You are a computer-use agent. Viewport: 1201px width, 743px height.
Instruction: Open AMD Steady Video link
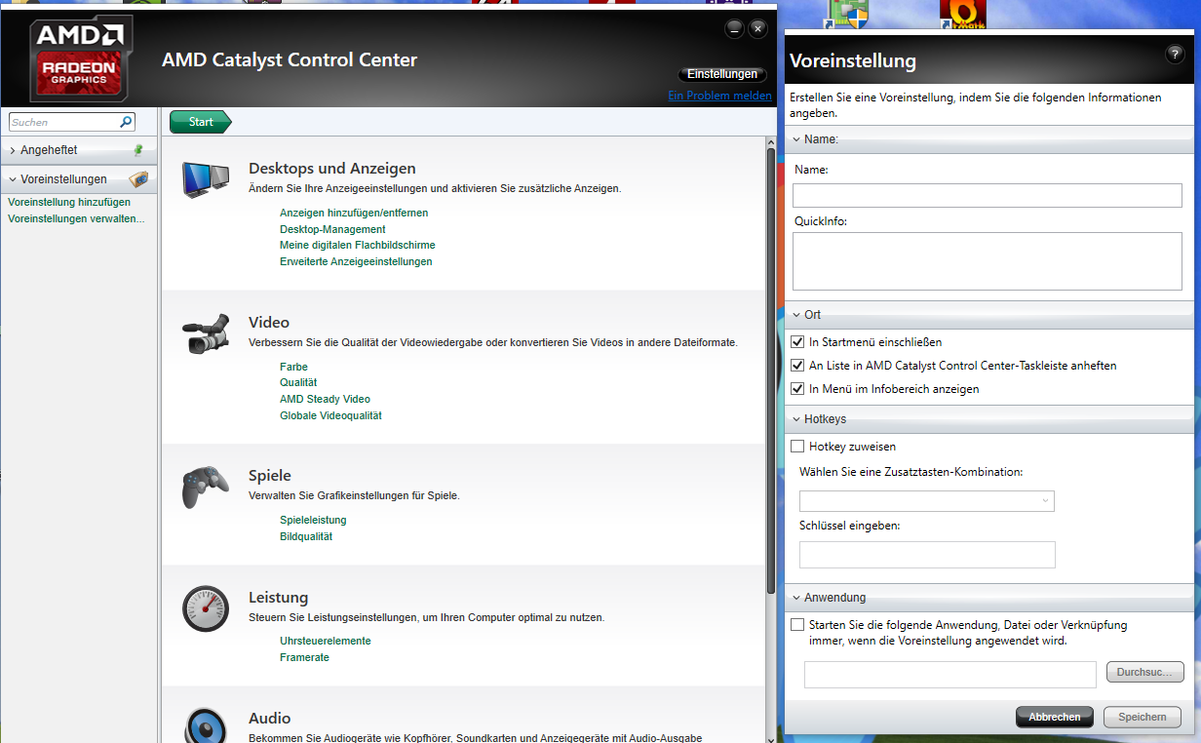click(x=325, y=399)
